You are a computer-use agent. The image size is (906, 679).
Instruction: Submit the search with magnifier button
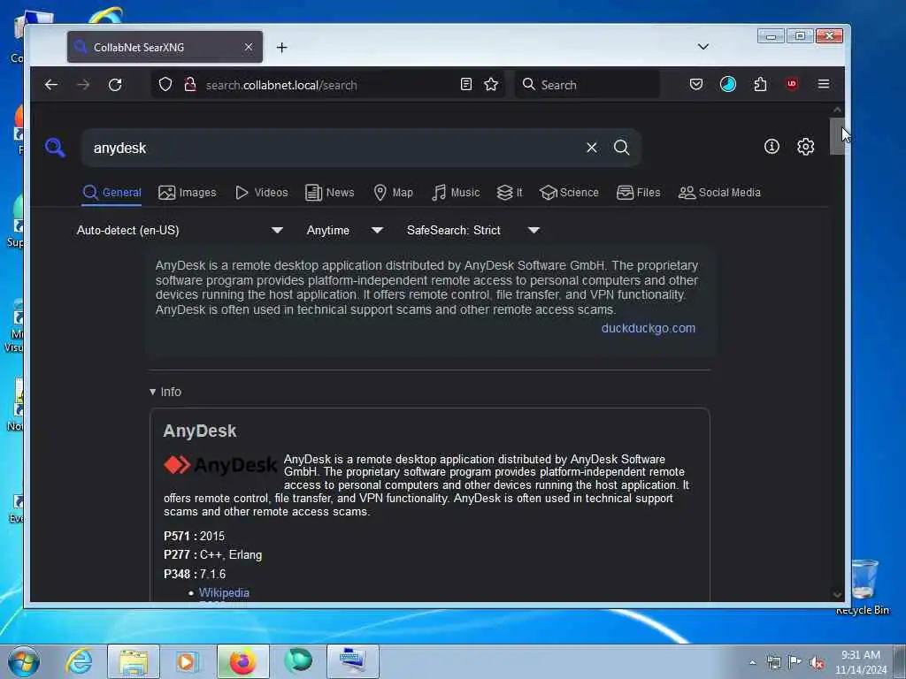coord(622,148)
